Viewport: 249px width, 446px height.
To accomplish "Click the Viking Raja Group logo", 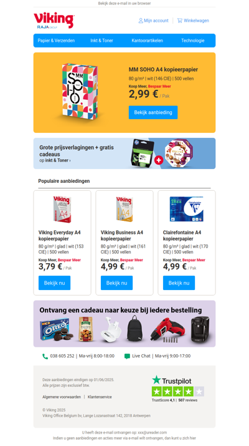I will pyautogui.click(x=54, y=21).
